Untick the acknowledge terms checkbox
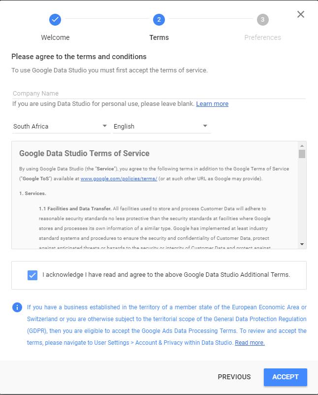The image size is (318, 395). coord(32,275)
